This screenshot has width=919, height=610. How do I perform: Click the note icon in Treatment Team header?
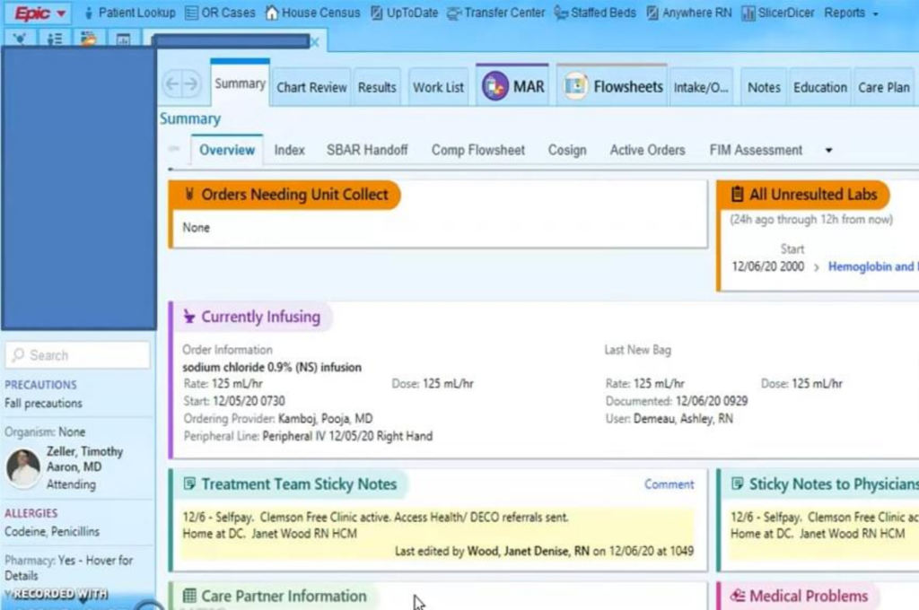click(188, 484)
